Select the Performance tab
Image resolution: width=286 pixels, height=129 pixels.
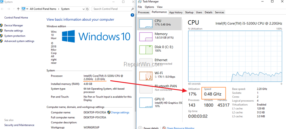pyautogui.click(x=159, y=12)
